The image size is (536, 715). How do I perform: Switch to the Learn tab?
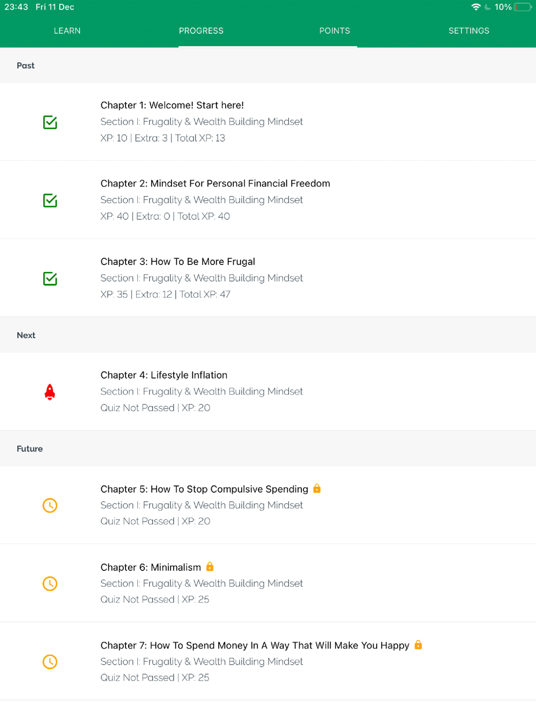67,31
